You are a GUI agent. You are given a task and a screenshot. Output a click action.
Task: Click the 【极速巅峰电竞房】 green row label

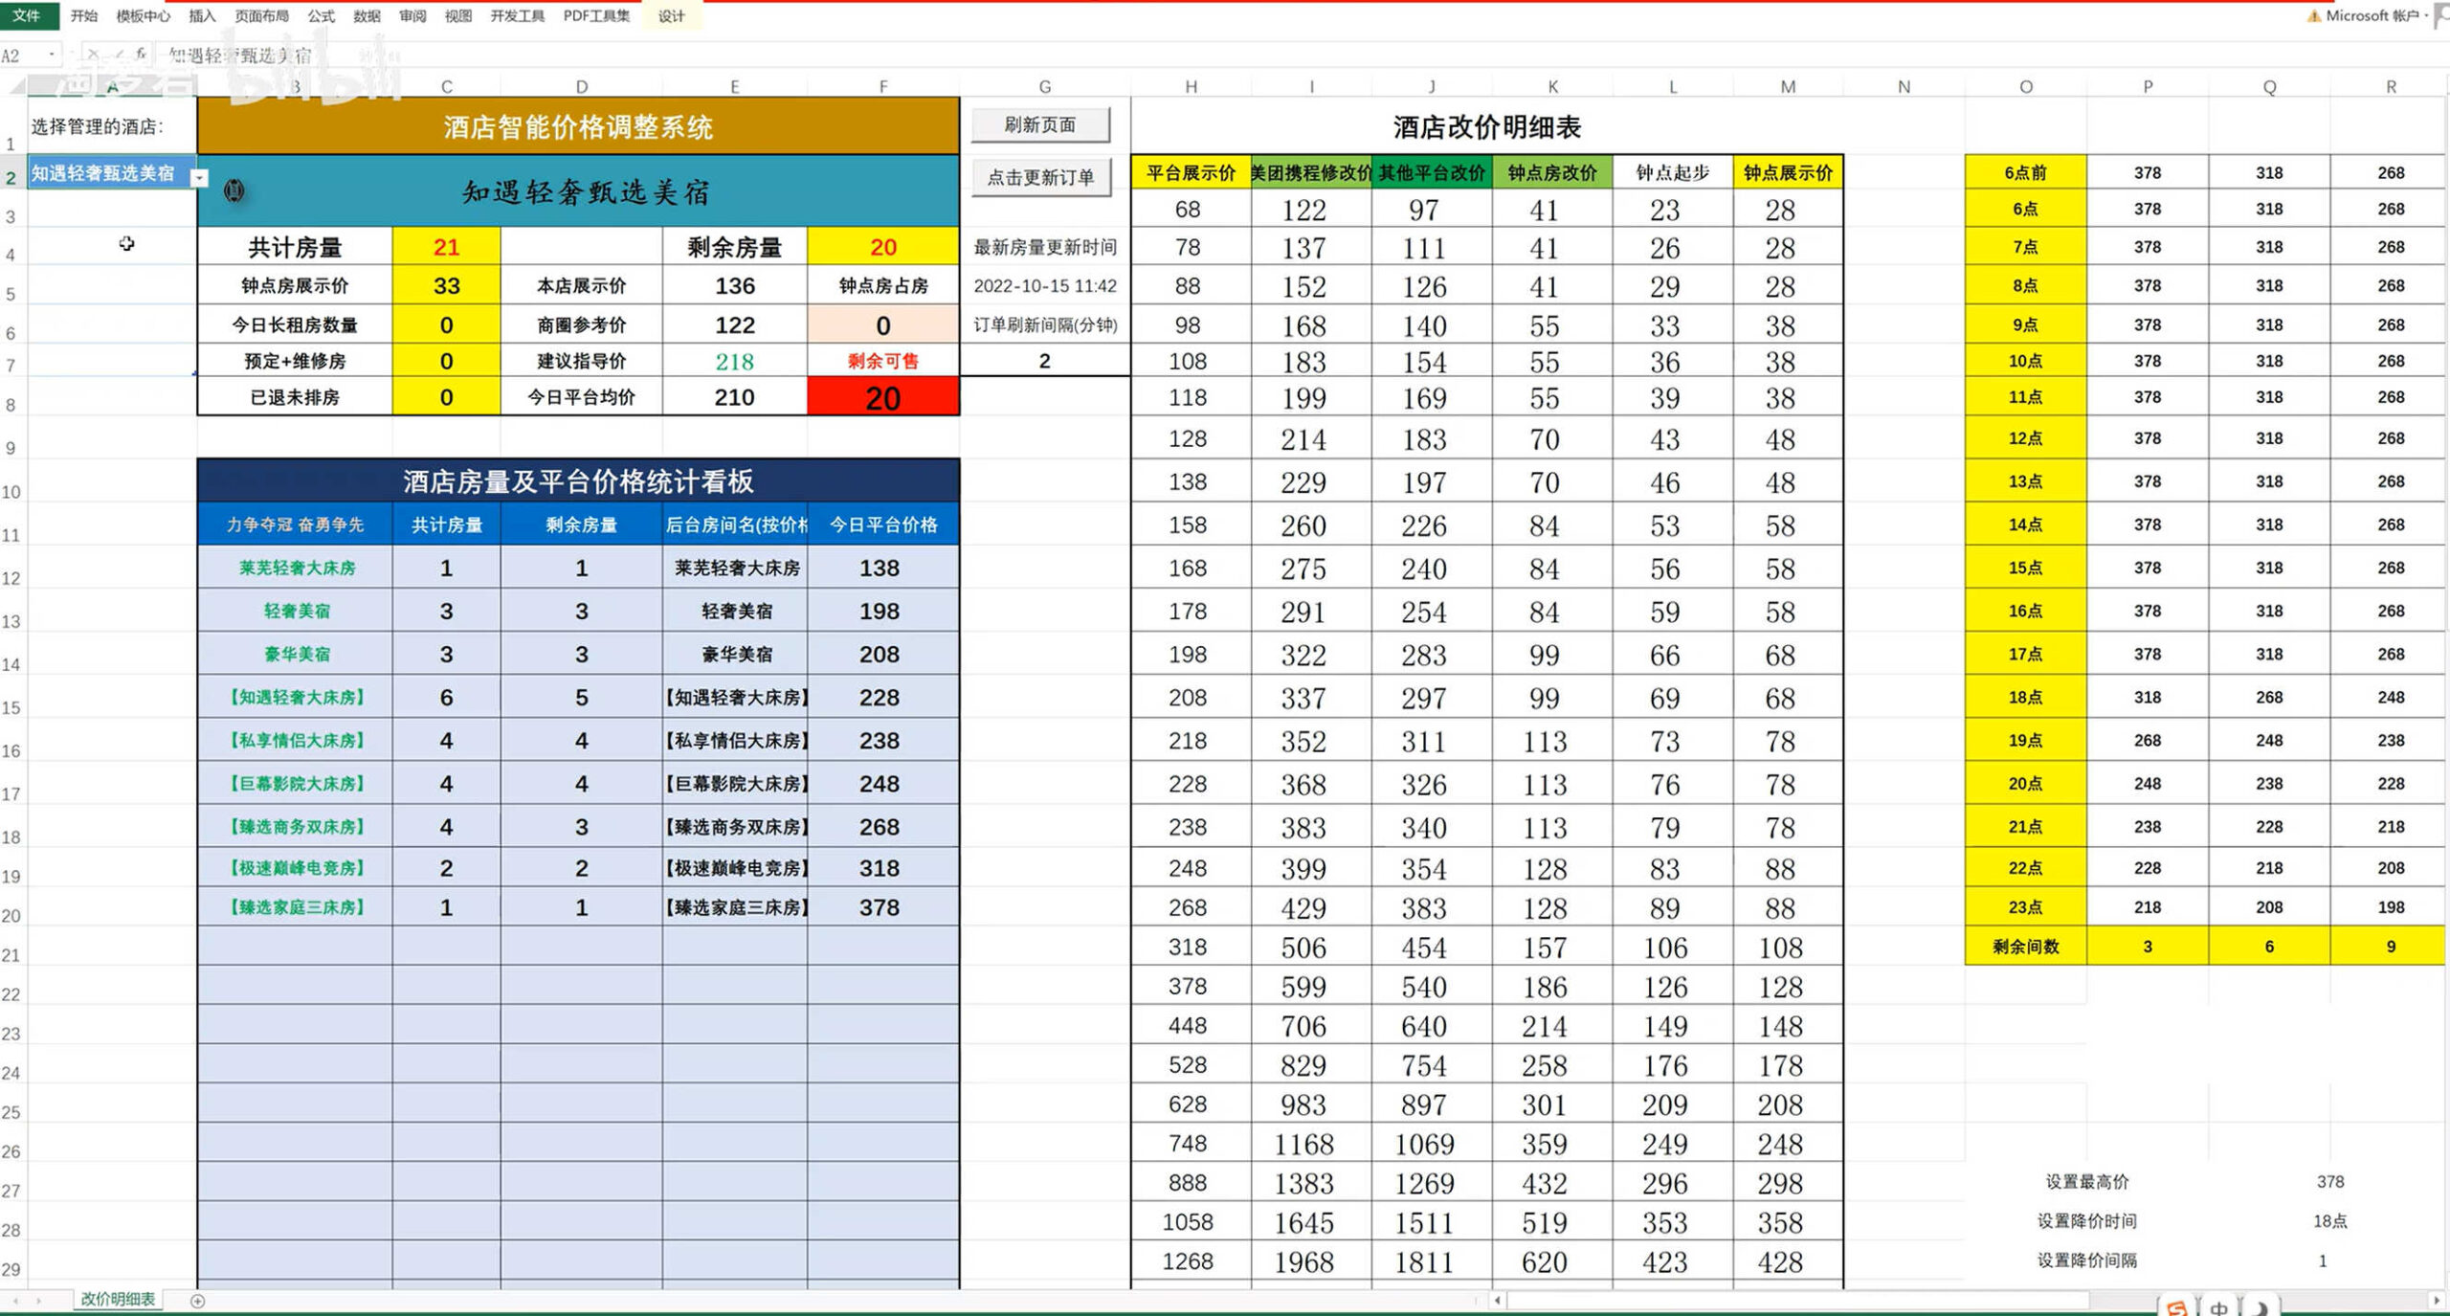[297, 868]
